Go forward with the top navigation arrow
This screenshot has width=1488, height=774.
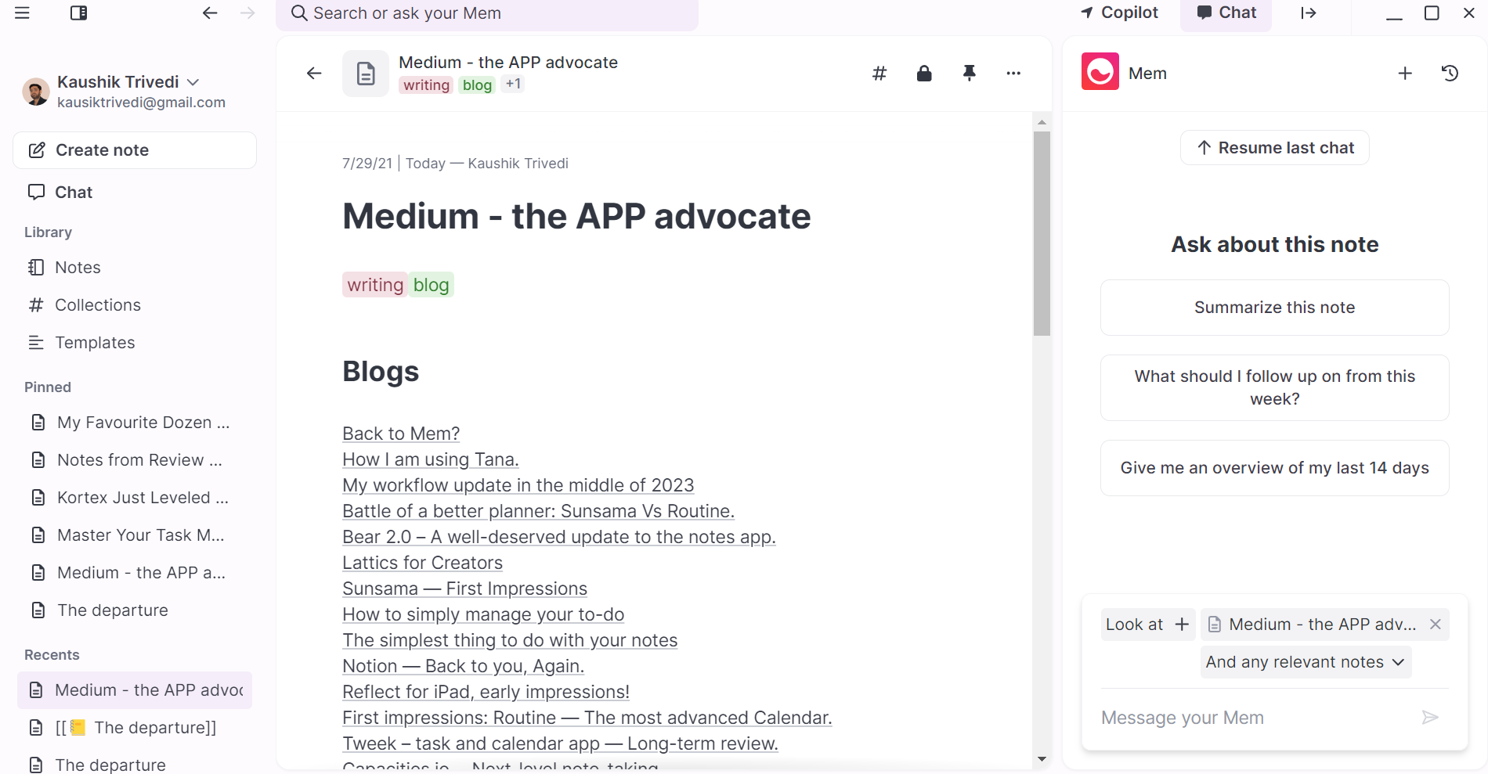(247, 13)
